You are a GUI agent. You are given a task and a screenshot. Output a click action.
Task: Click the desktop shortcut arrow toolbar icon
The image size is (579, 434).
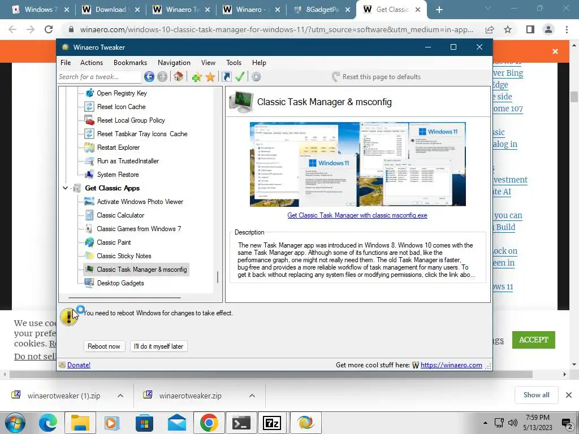tap(226, 76)
